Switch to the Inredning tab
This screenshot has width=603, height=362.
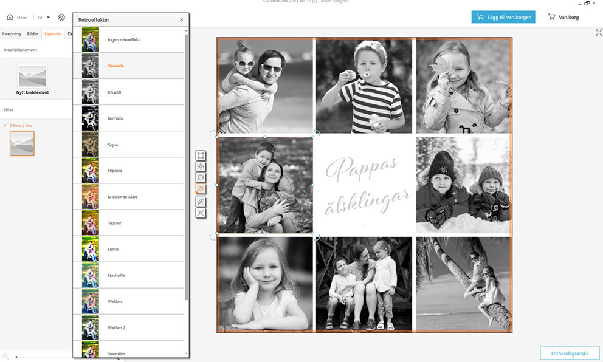[x=12, y=34]
